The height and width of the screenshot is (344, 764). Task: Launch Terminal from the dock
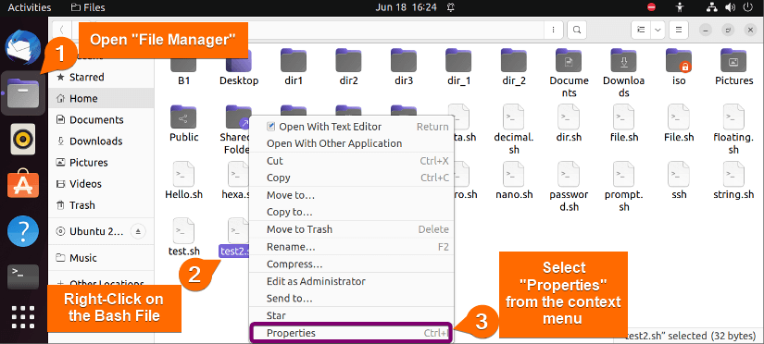click(23, 276)
